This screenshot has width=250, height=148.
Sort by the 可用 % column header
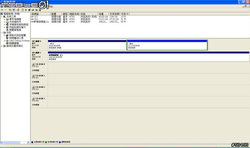point(124,14)
